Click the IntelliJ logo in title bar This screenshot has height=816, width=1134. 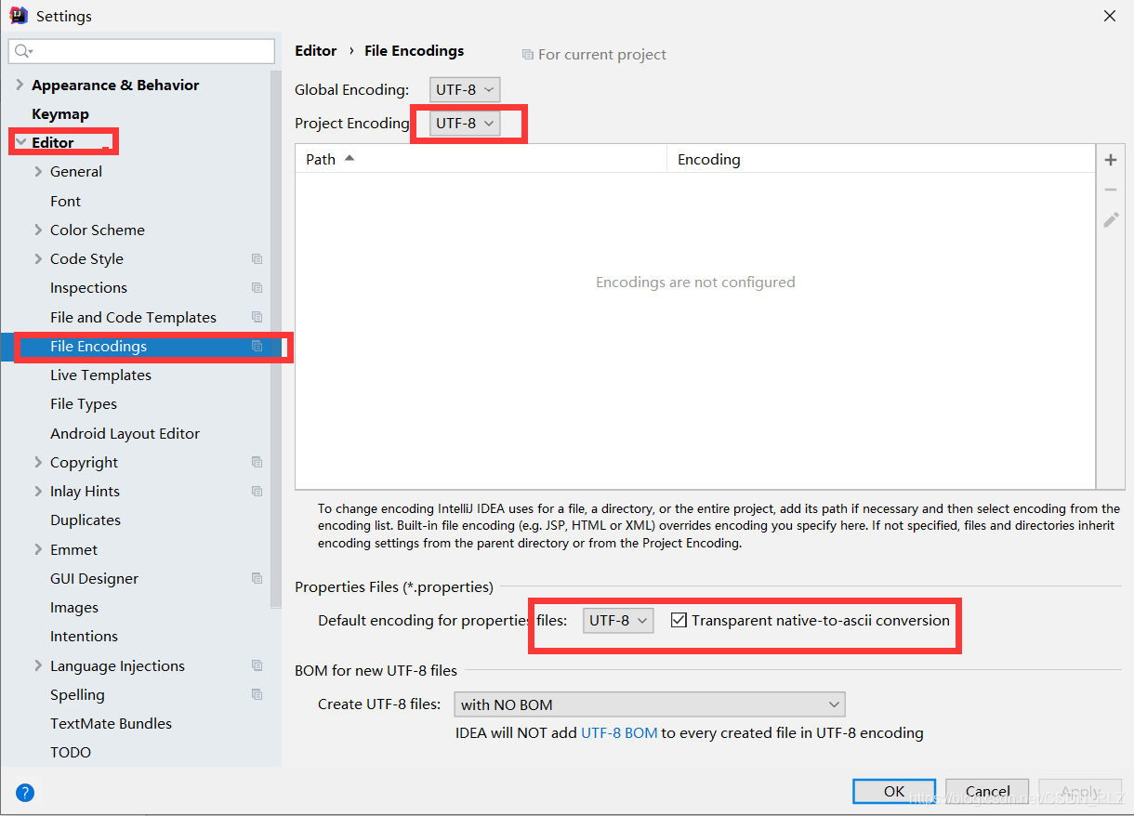coord(18,16)
